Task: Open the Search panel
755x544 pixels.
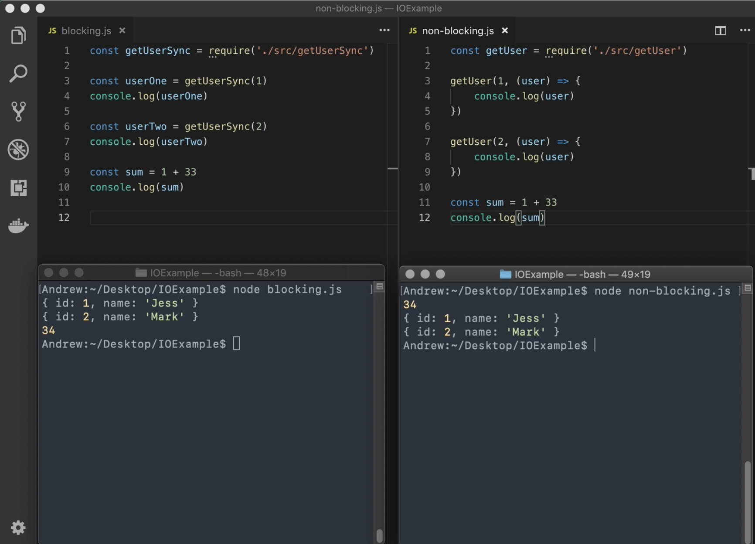Action: click(18, 73)
